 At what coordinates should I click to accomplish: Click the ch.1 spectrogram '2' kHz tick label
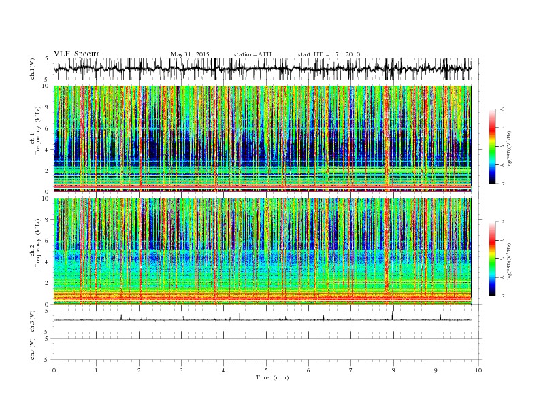pyautogui.click(x=47, y=171)
